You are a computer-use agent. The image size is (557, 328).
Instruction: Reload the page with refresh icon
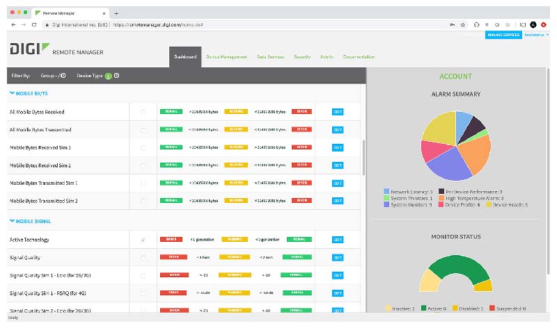(x=34, y=24)
